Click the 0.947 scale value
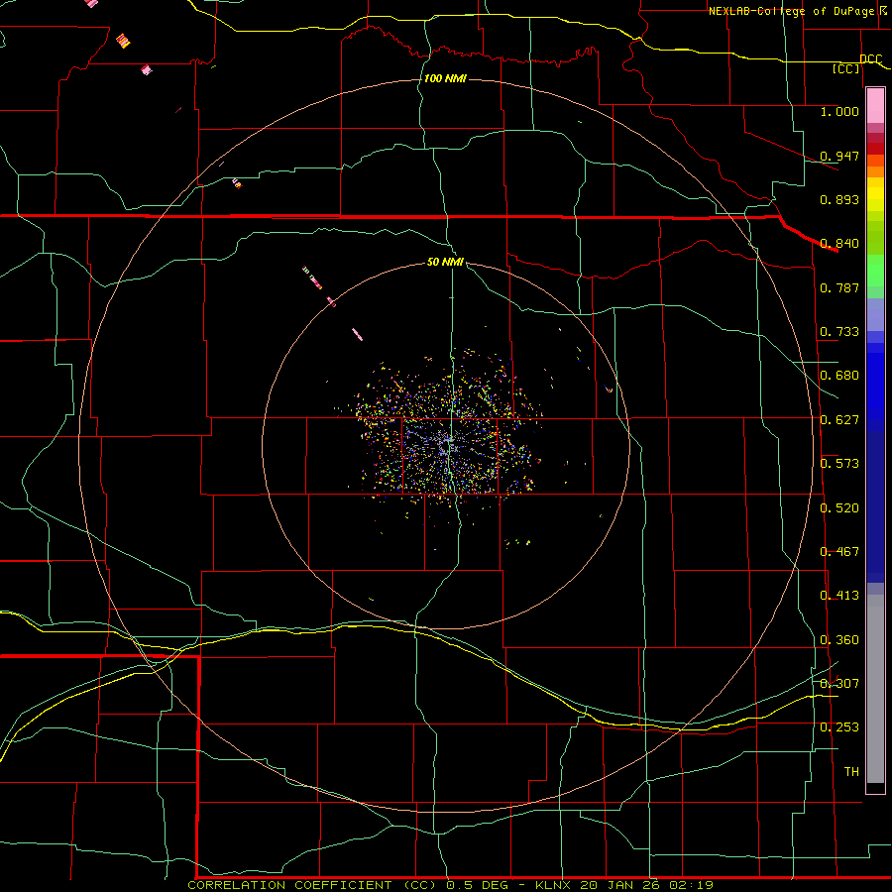This screenshot has height=892, width=892. click(839, 156)
